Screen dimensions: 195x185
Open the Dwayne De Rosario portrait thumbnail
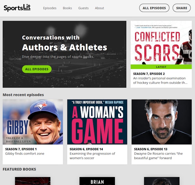(162, 122)
